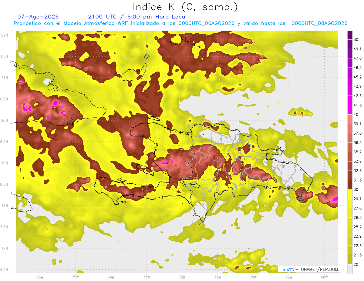Click colorbar value "25.2"
Screen dimensions: 364x281
358,227
